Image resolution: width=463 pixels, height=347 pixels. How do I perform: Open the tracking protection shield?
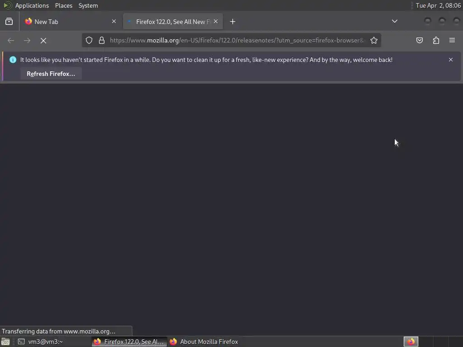point(89,40)
